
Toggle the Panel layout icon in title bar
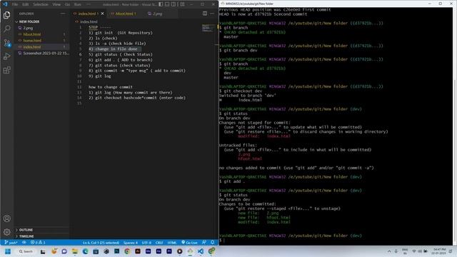coord(167,4)
